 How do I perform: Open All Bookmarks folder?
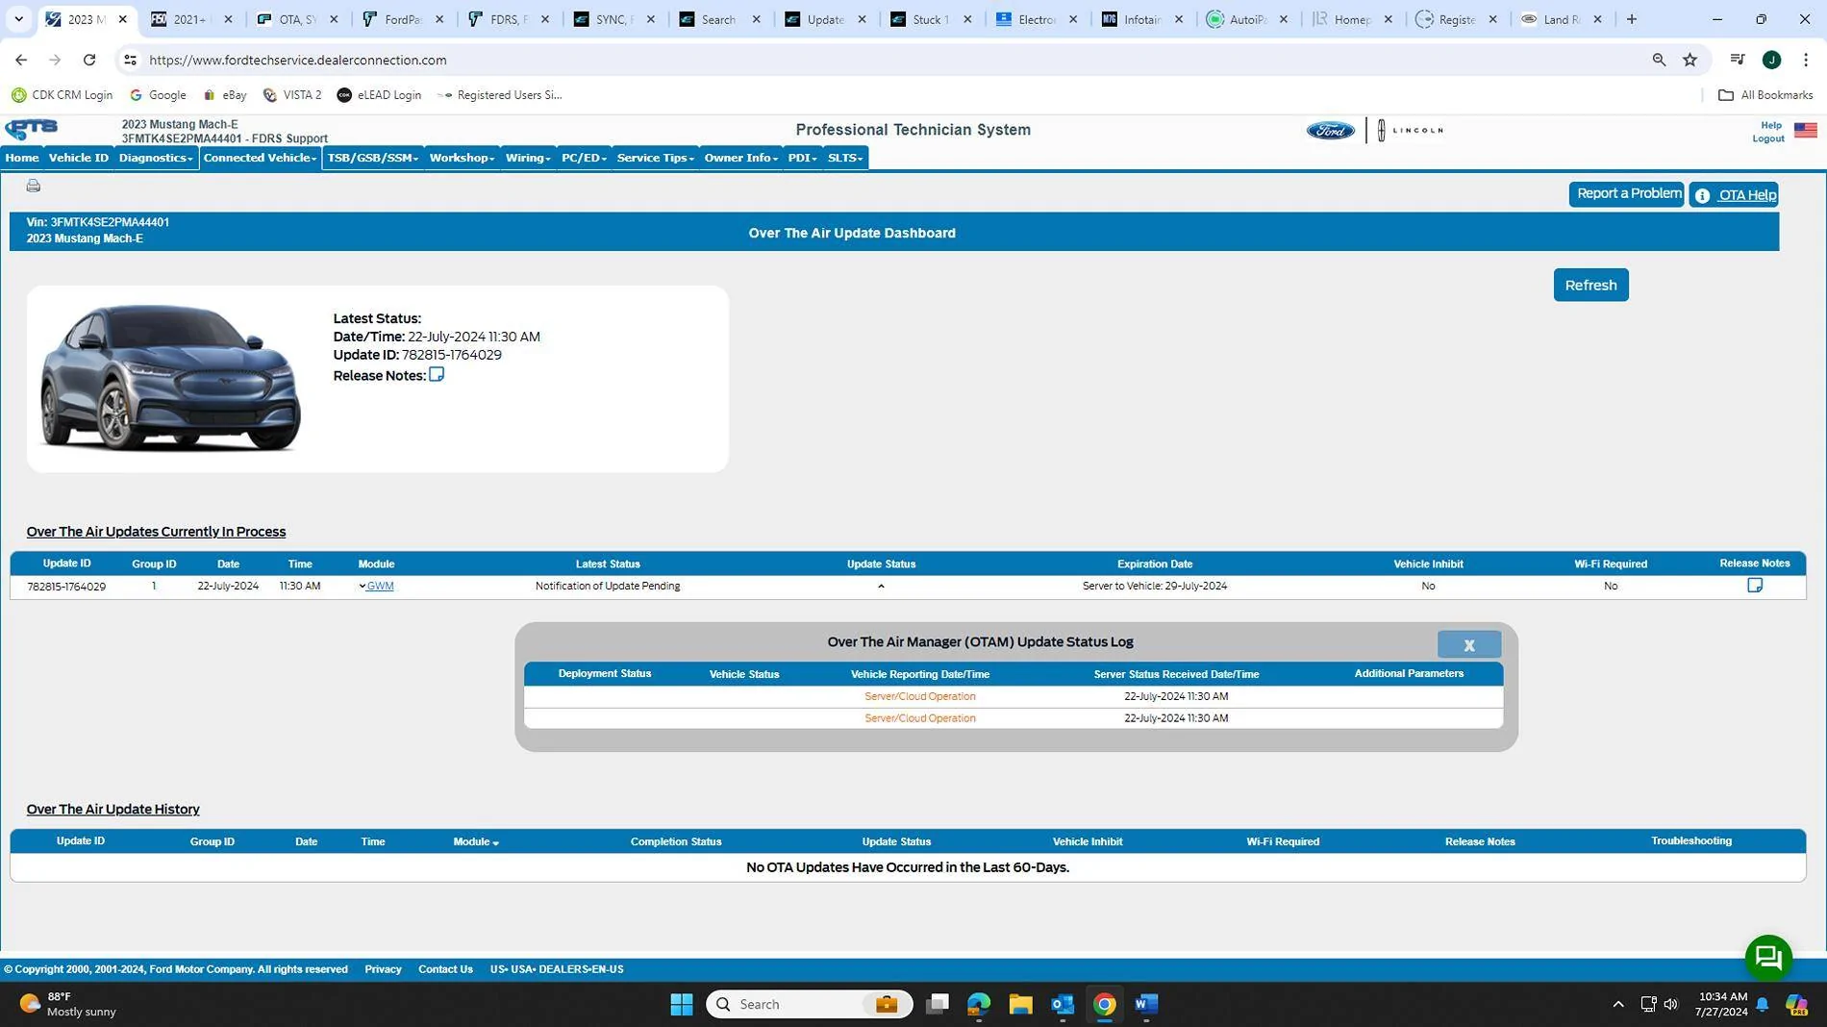tap(1765, 95)
